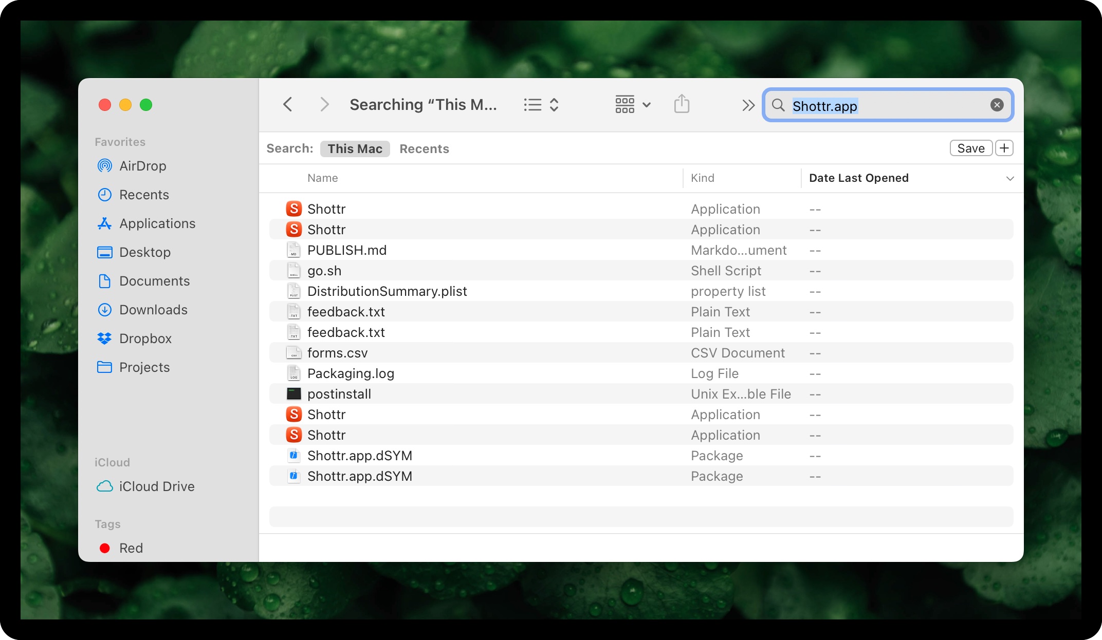Toggle sort direction arrow on Date Last Opened
This screenshot has width=1102, height=640.
point(1009,179)
